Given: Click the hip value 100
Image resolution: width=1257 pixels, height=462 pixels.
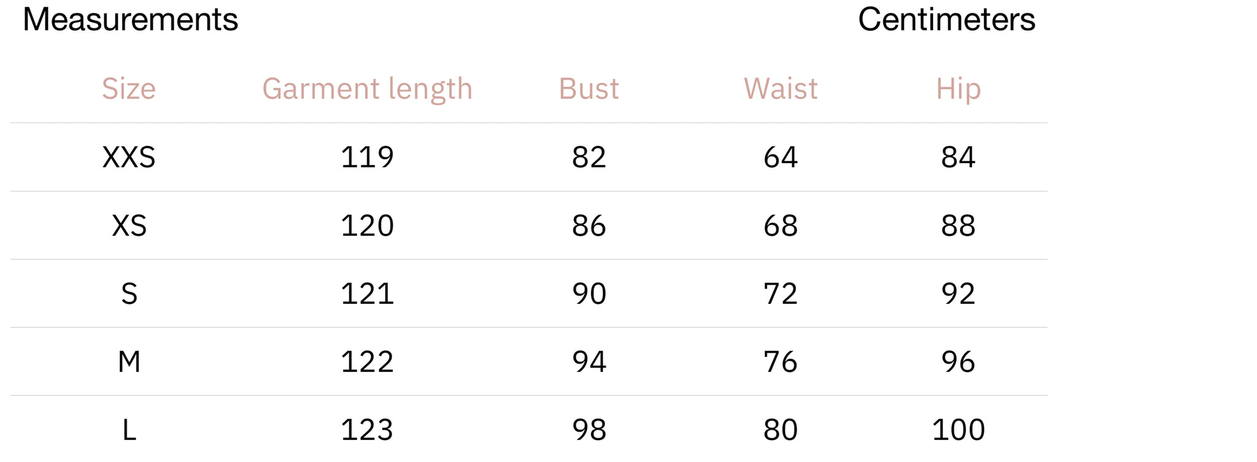Looking at the screenshot, I should pos(958,430).
